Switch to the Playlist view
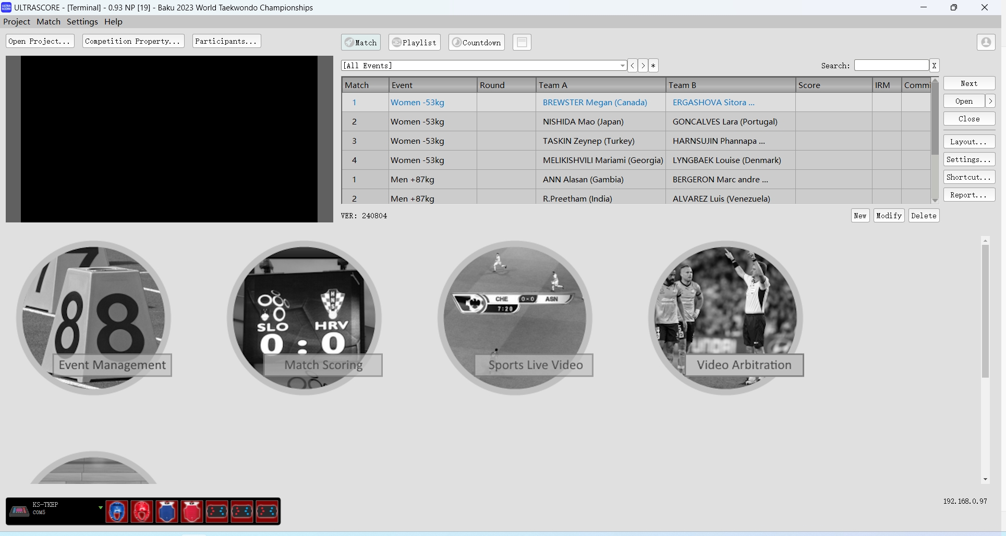This screenshot has width=1006, height=536. coord(414,42)
